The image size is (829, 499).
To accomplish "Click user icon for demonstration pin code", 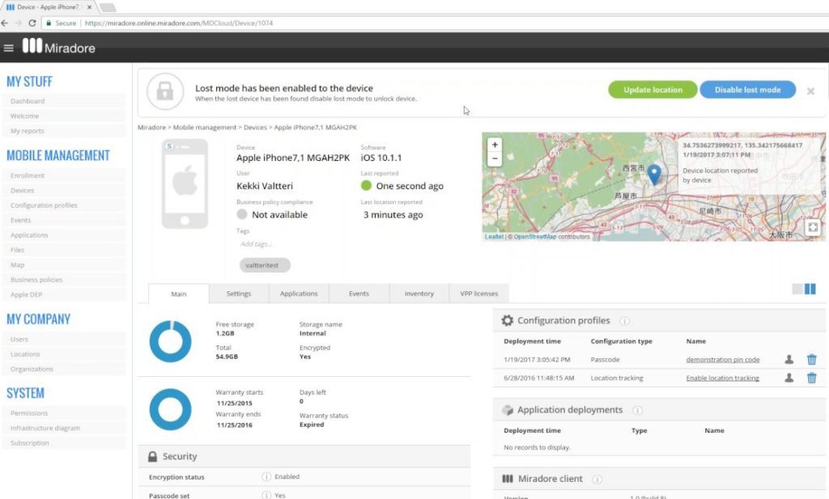I will coord(789,360).
